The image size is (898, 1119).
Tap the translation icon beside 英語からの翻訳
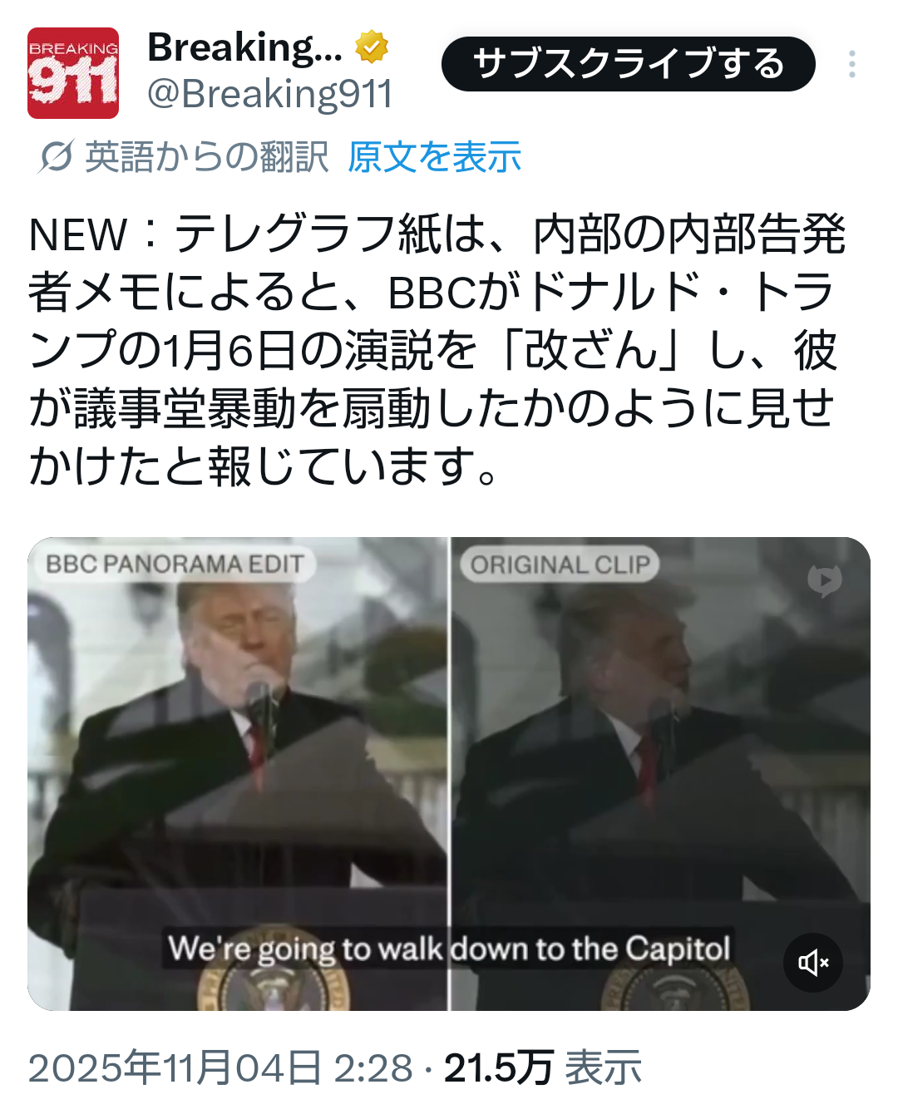tap(57, 156)
